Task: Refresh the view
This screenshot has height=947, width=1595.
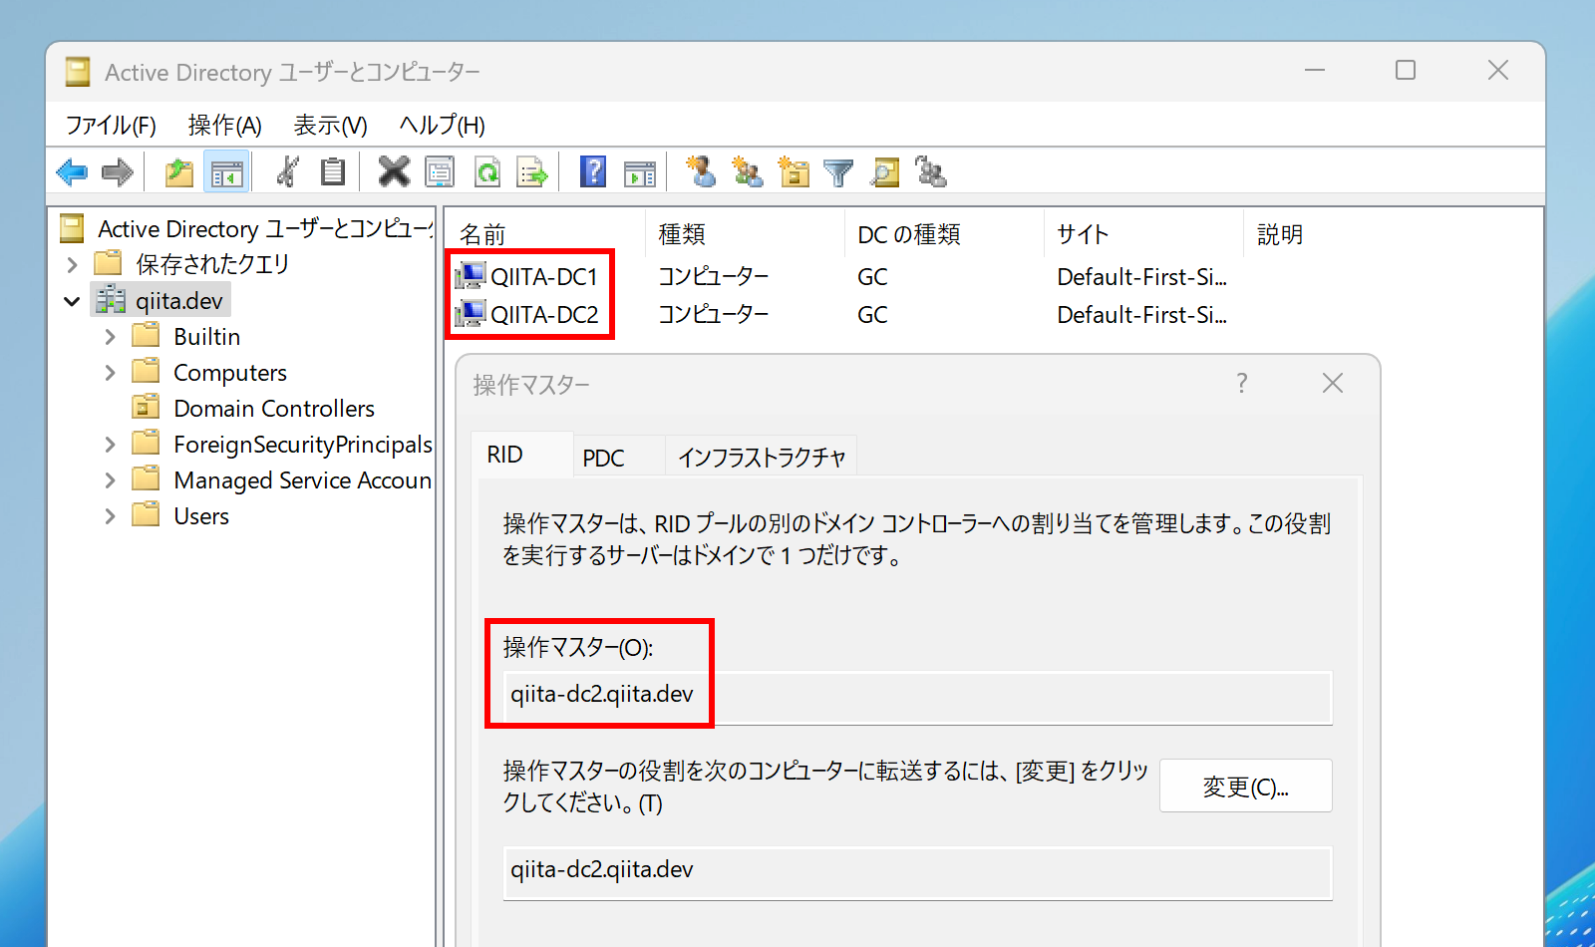Action: click(x=486, y=172)
